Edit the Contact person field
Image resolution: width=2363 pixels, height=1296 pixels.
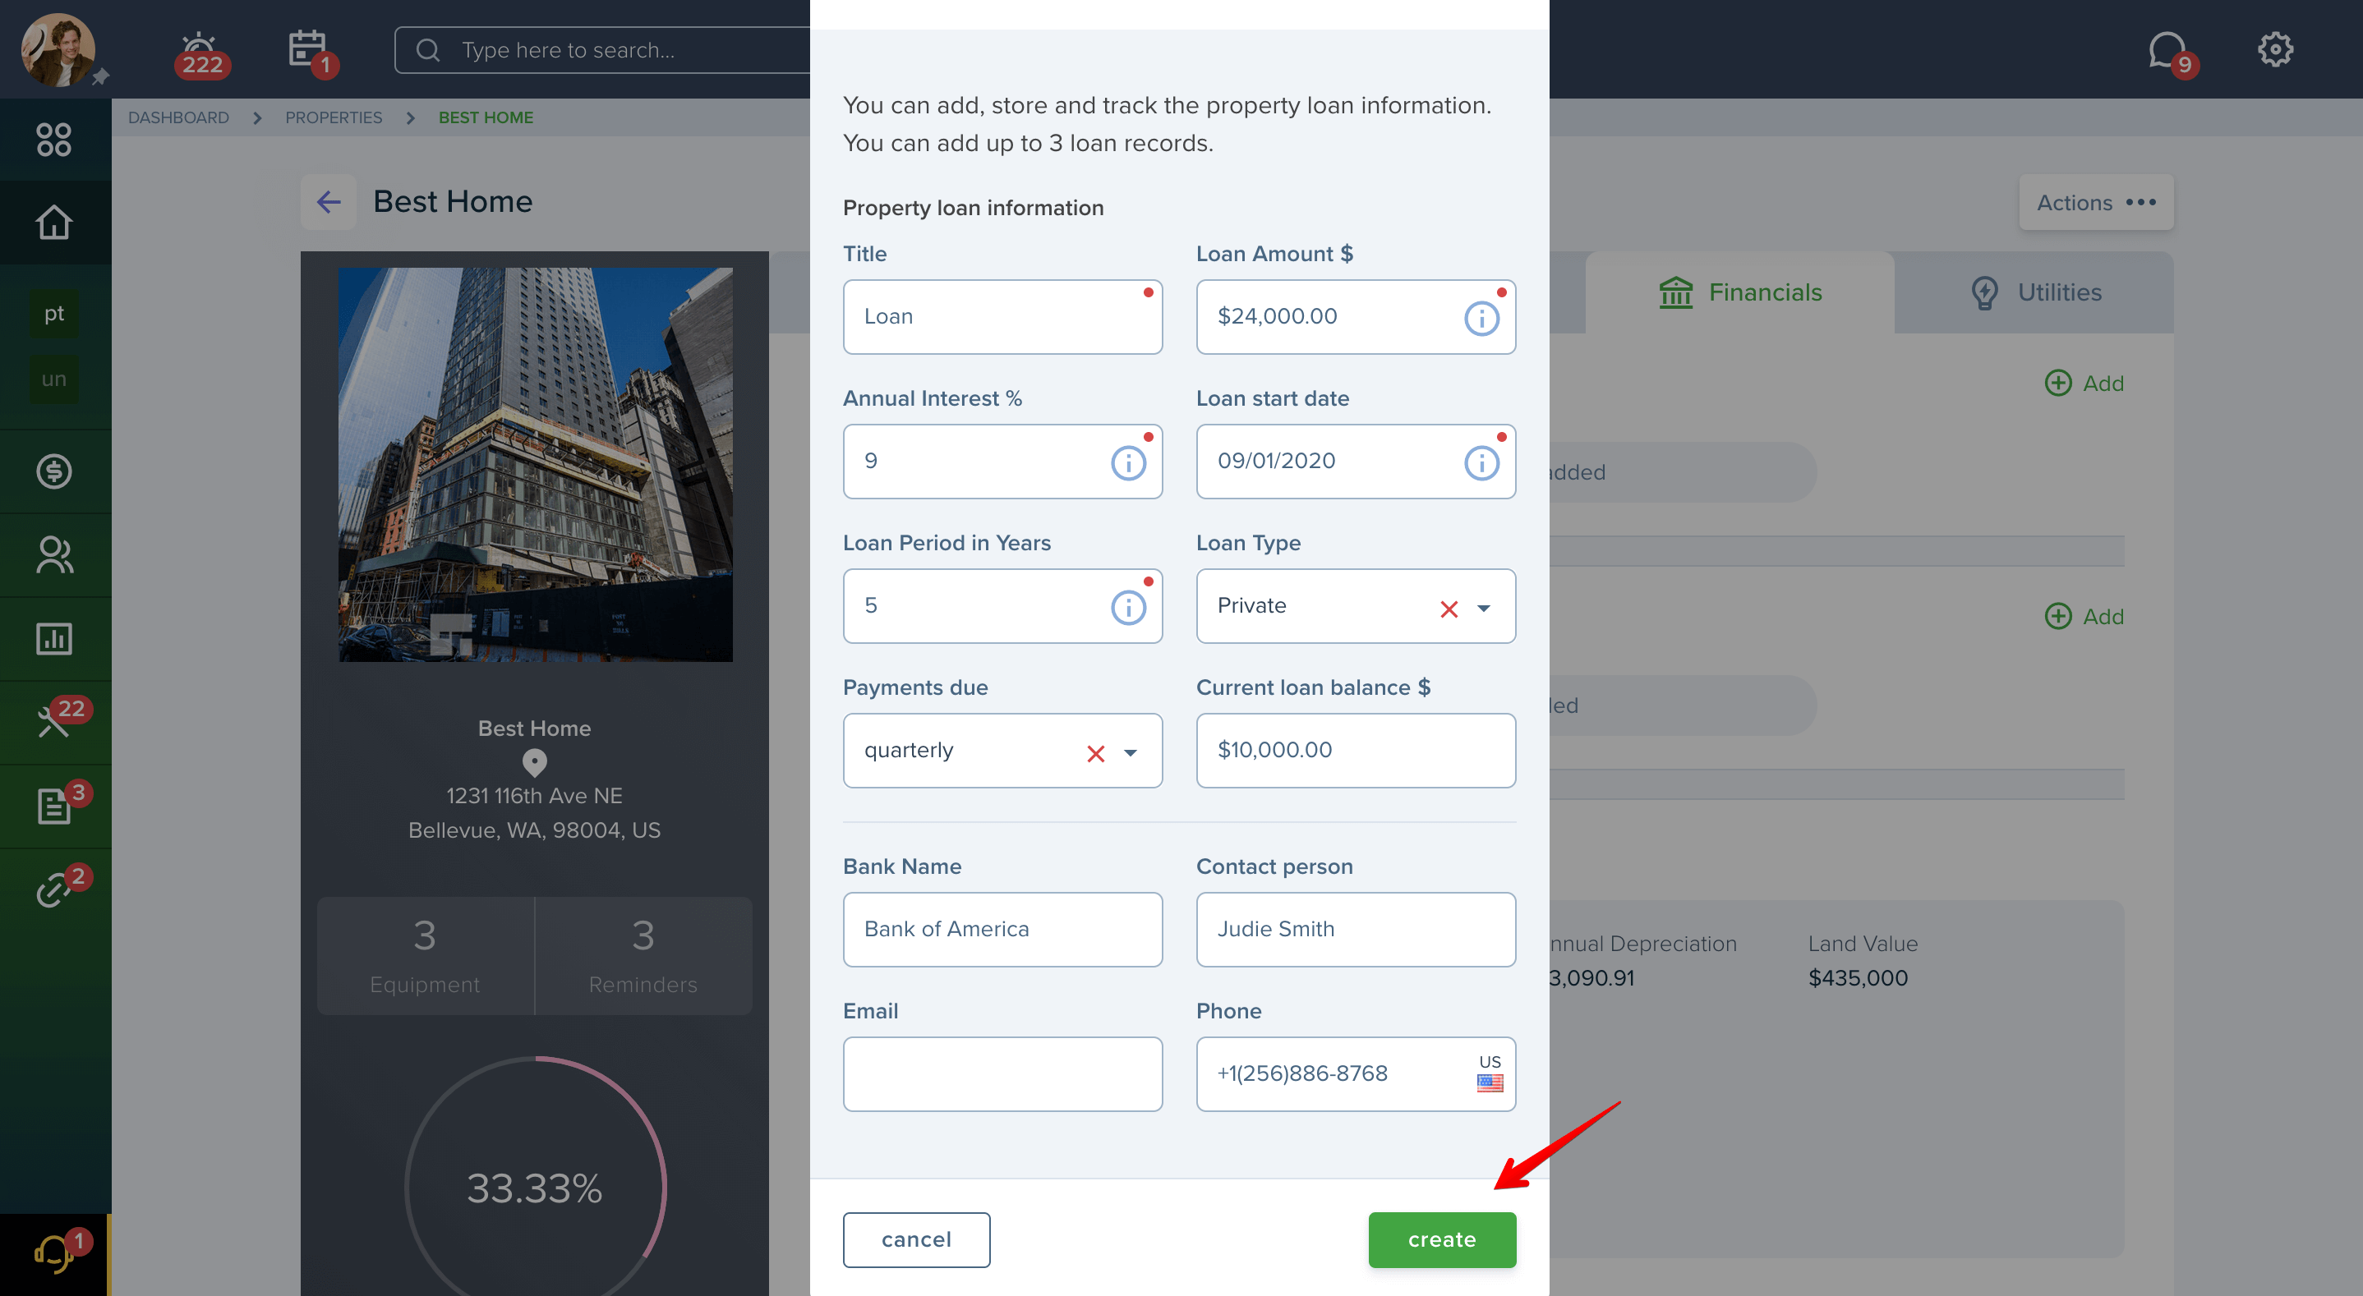pos(1355,929)
